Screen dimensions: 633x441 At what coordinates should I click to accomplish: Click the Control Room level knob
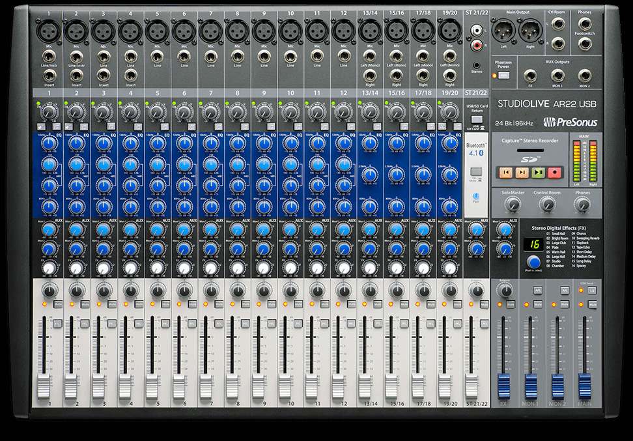(547, 205)
